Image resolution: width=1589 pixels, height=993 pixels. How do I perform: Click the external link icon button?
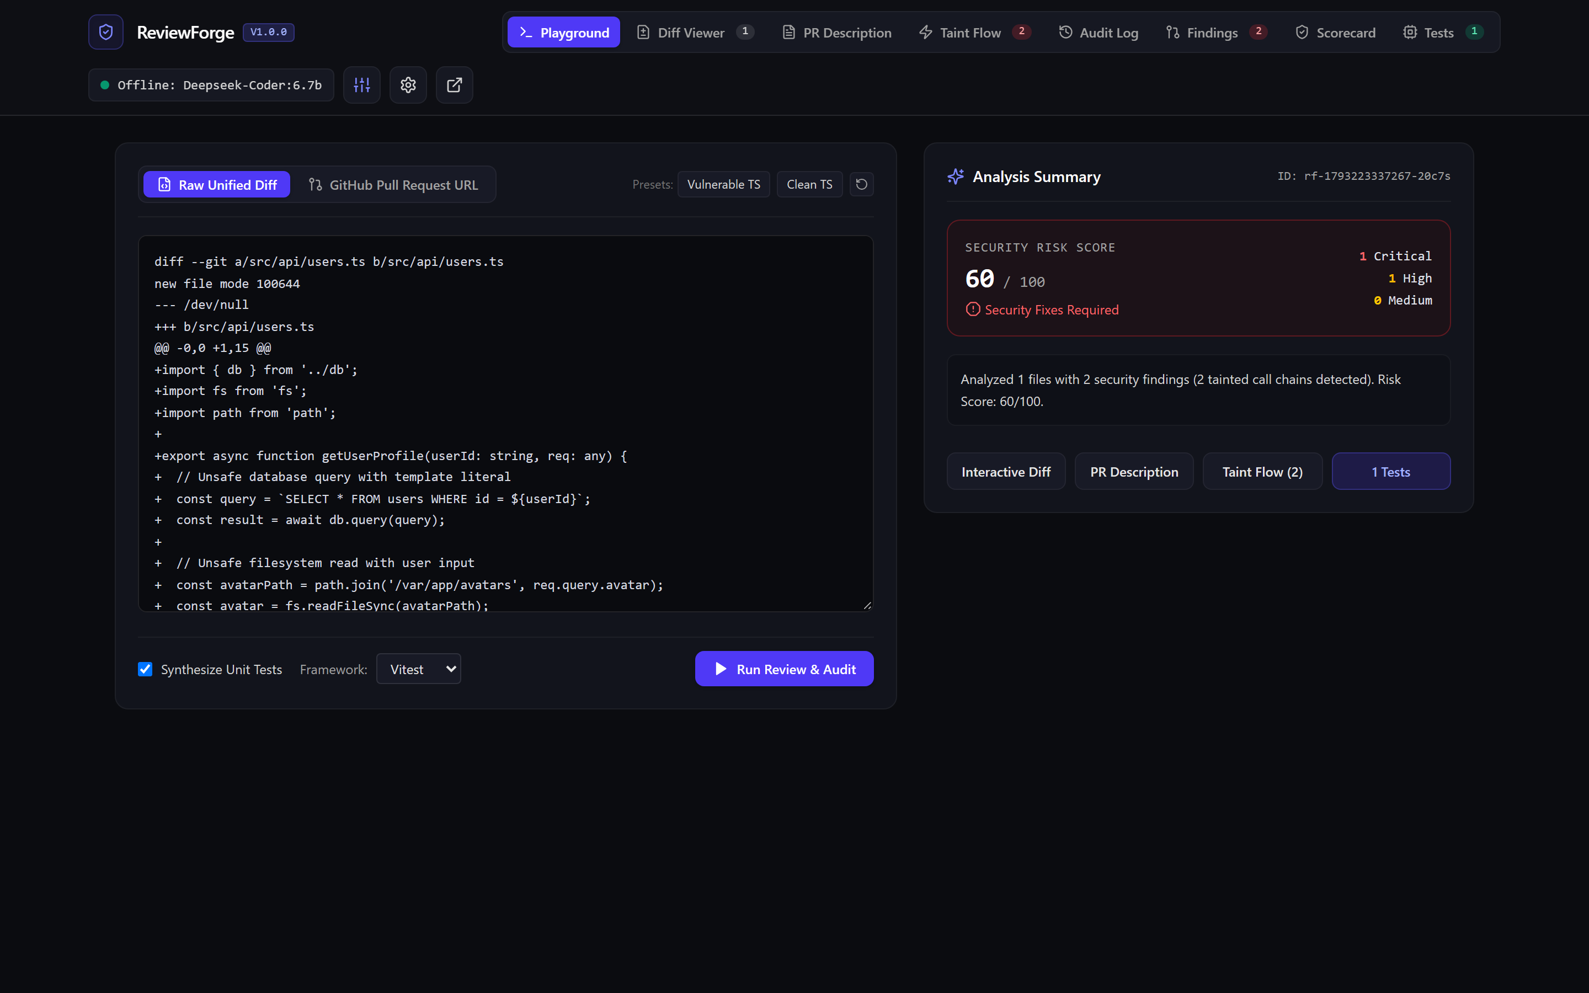tap(455, 85)
